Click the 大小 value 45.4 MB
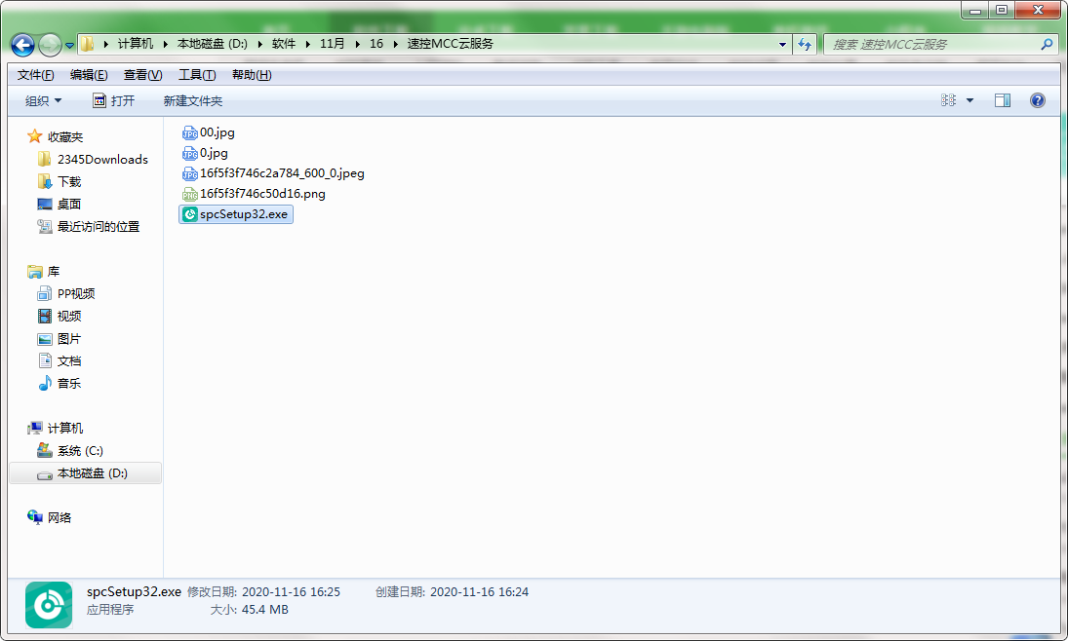Viewport: 1068px width, 641px height. [x=265, y=610]
